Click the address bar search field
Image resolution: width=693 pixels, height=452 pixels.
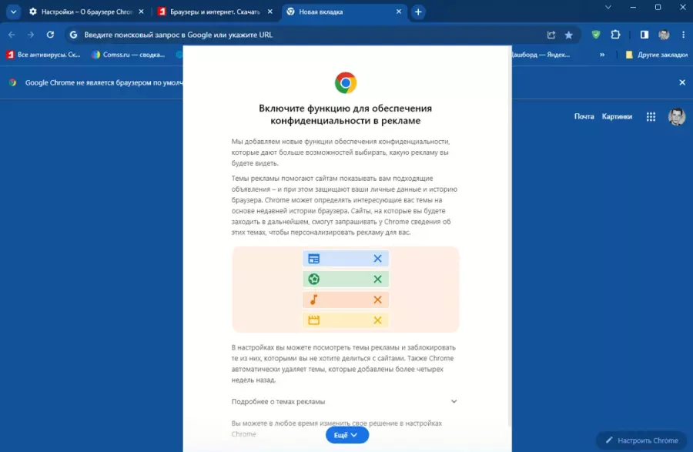pyautogui.click(x=308, y=35)
